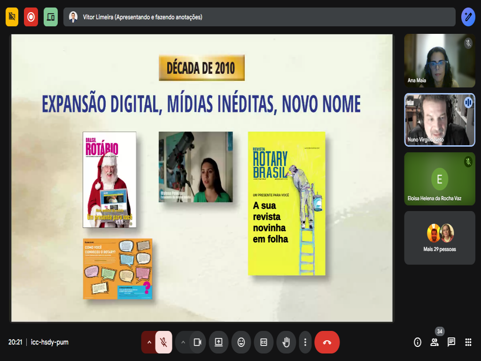The height and width of the screenshot is (361, 481).
Task: Share your screen with Present now
Action: coord(218,342)
